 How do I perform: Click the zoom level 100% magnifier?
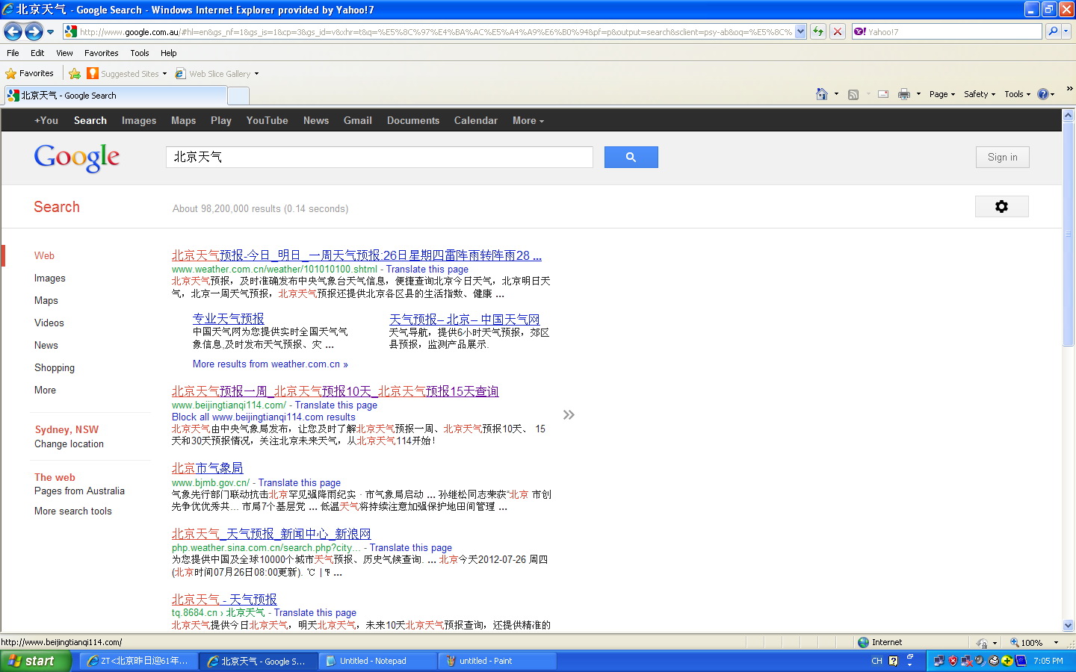[1015, 642]
